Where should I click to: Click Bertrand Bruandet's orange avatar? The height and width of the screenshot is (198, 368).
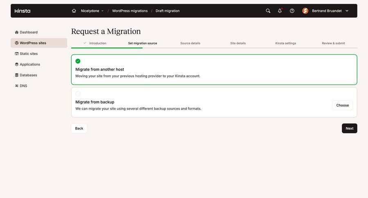tap(305, 11)
